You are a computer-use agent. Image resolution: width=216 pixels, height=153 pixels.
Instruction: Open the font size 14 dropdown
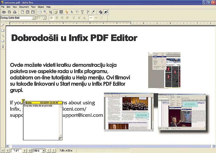click(x=44, y=18)
